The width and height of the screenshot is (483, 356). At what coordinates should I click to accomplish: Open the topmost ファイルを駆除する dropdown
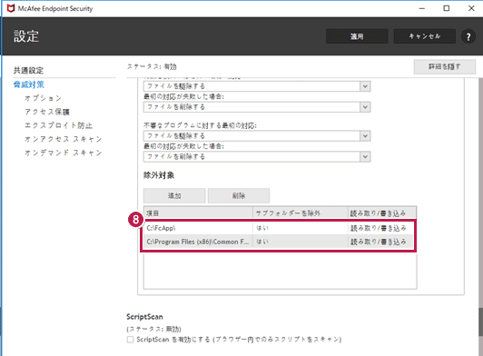pyautogui.click(x=257, y=86)
